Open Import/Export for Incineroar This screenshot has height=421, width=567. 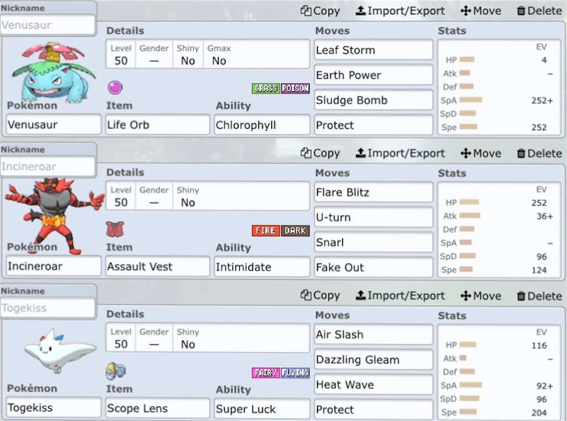pos(400,153)
